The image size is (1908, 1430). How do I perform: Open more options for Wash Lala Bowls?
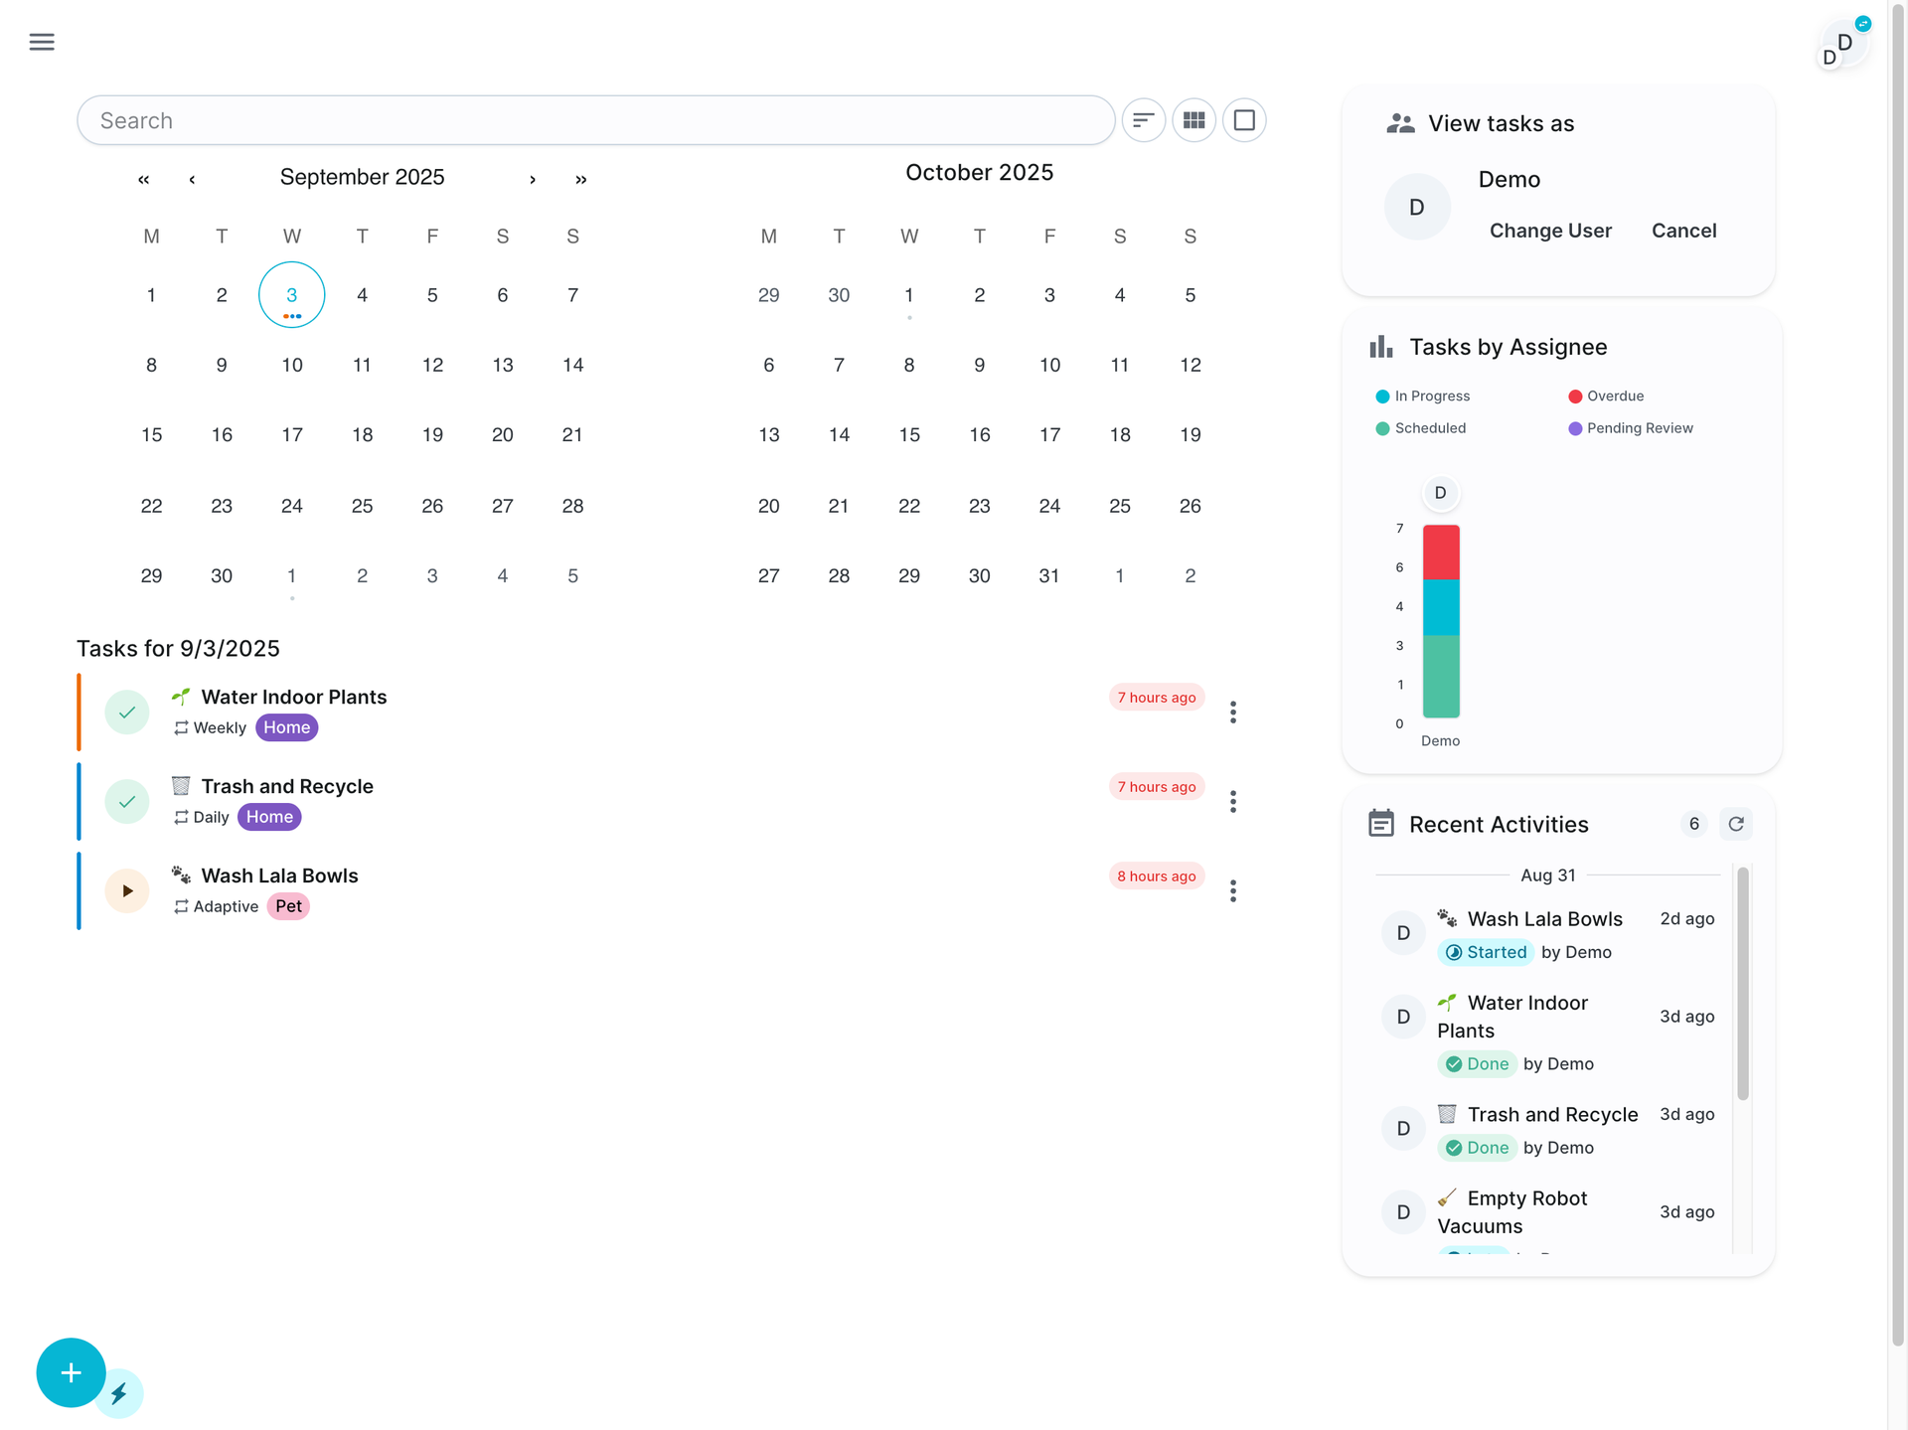coord(1233,890)
